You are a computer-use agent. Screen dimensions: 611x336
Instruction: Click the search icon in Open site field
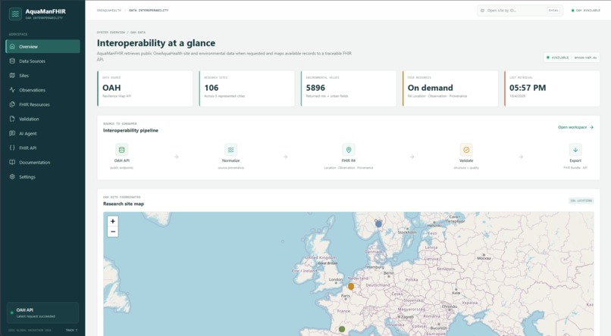coord(482,11)
